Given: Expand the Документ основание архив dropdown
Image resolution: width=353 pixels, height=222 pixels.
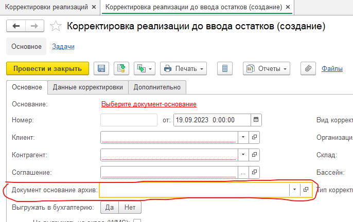Looking at the screenshot, I should pyautogui.click(x=294, y=190).
